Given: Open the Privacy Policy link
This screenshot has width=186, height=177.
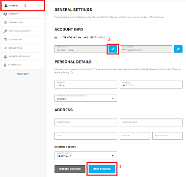Looking at the screenshot, I should tap(62, 72).
